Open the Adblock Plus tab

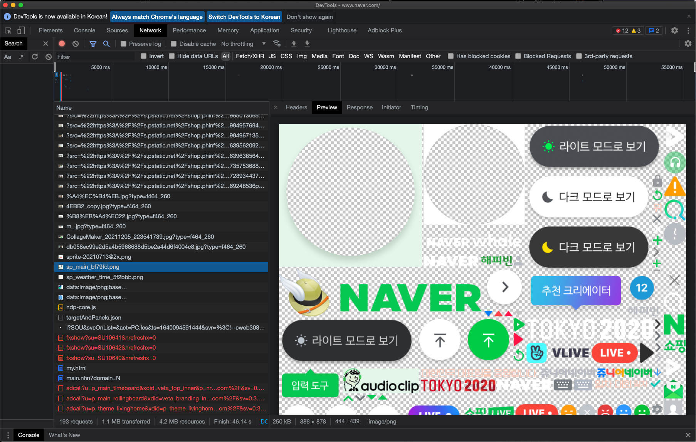[385, 30]
